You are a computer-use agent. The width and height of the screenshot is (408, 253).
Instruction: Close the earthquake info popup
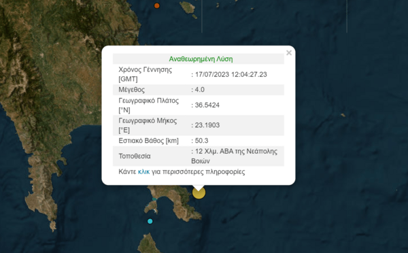[x=289, y=53]
